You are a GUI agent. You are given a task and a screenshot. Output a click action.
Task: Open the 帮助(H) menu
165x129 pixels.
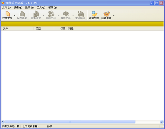[x=53, y=8]
